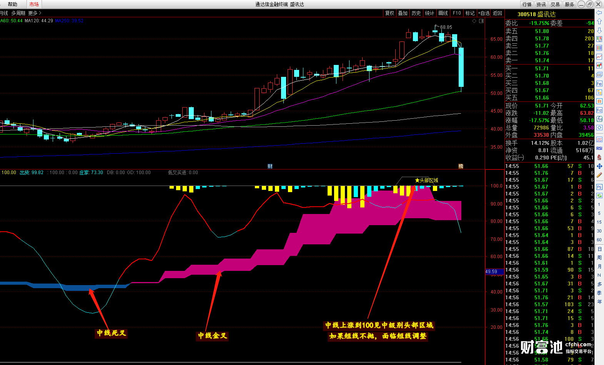The image size is (604, 365).
Task: Click the 标记 mark button
Action: pos(470,13)
